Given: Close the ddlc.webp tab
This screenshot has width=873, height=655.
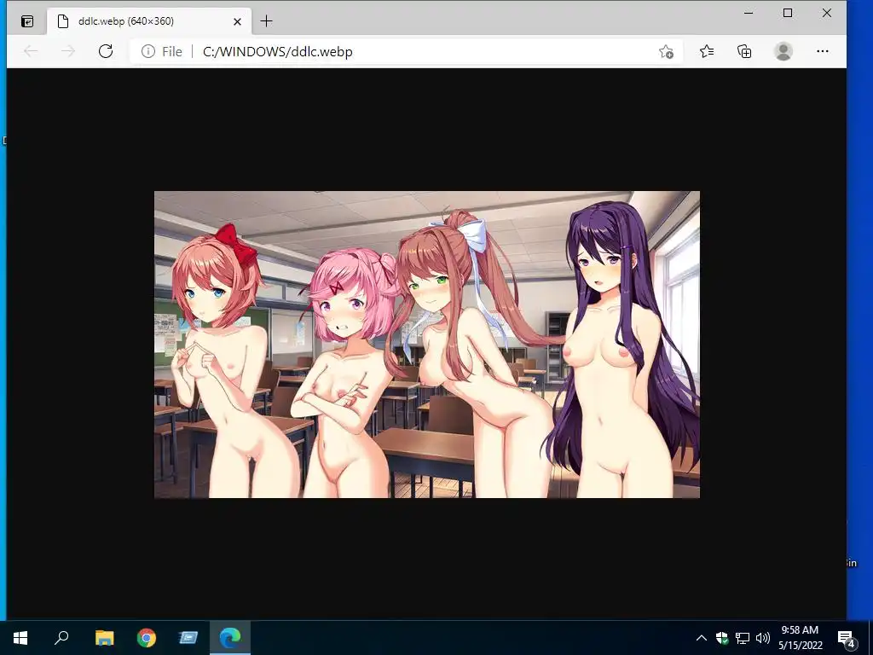Looking at the screenshot, I should pos(237,21).
